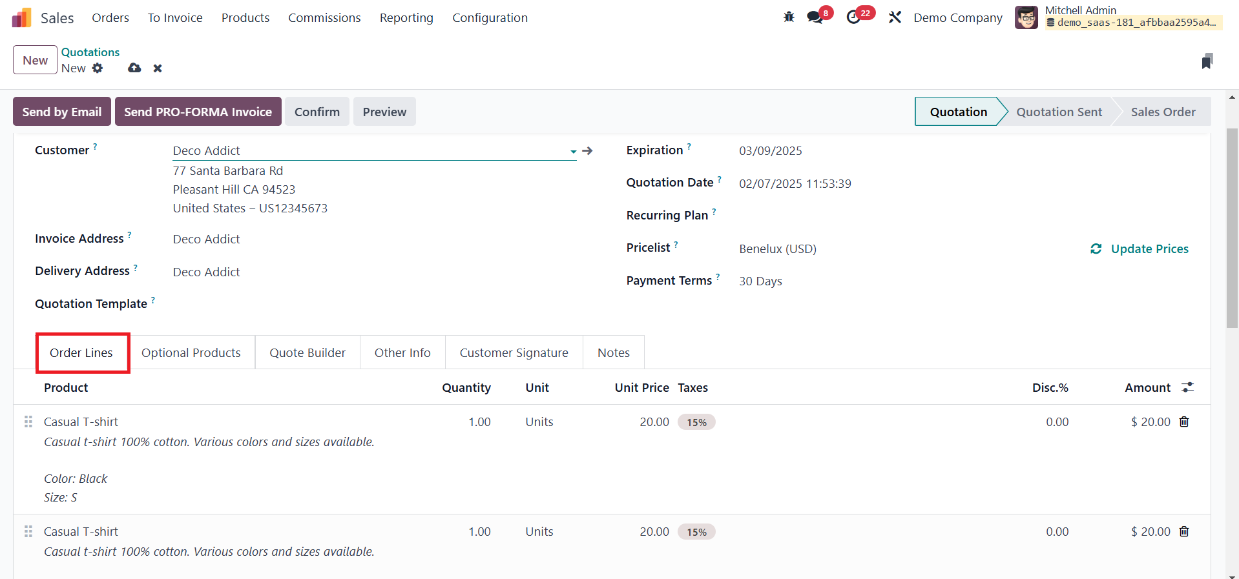1239x579 pixels.
Task: Open the conversations chat icon
Action: 815,17
